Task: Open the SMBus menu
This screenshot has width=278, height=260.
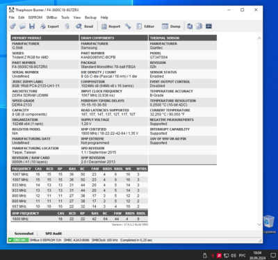Action: tap(51, 17)
